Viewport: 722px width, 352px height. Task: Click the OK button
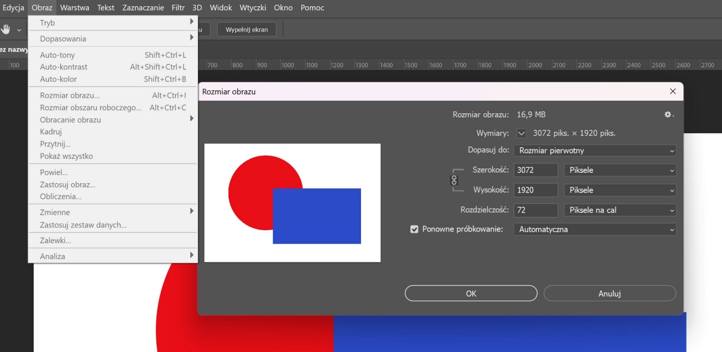tap(471, 293)
